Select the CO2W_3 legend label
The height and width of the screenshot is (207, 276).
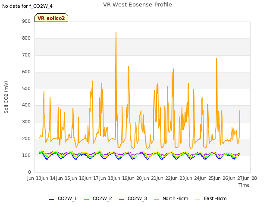point(137,199)
